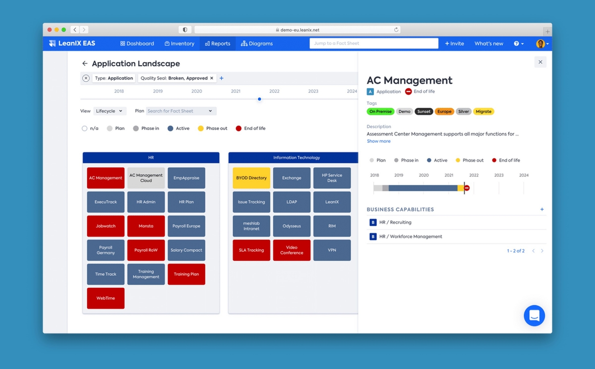Remove the Quality Seal filter
Viewport: 595px width, 369px height.
212,78
